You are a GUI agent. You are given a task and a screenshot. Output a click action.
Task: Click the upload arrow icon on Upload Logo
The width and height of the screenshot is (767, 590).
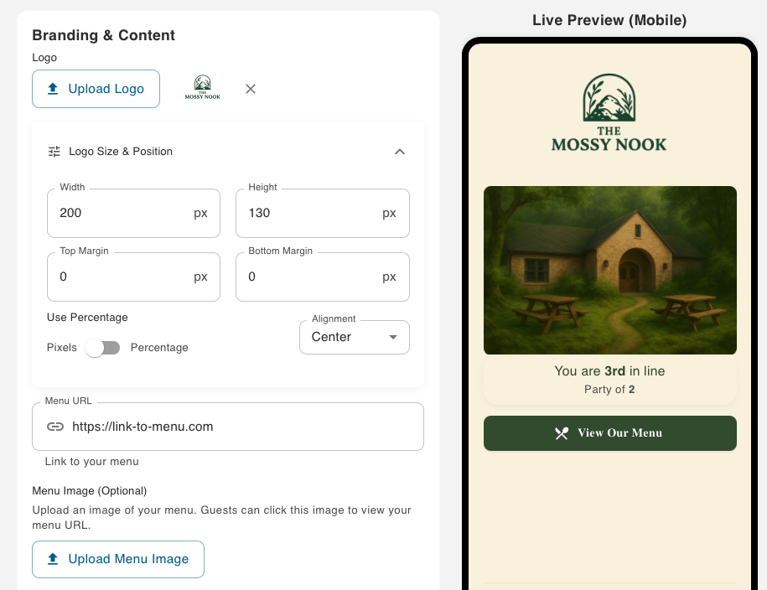tap(53, 89)
